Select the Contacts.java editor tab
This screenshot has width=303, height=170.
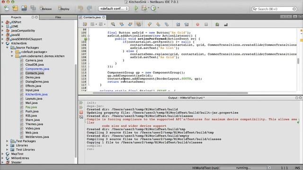pos(92,17)
